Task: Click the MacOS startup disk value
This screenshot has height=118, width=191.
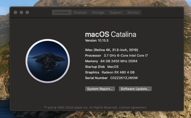Action: [x=113, y=67]
